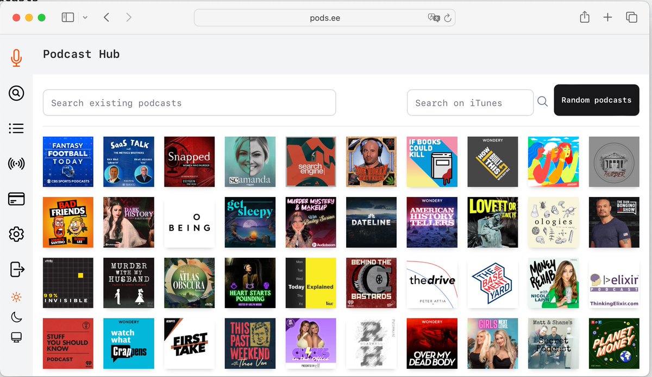Open Planet Money podcast cover

click(614, 343)
